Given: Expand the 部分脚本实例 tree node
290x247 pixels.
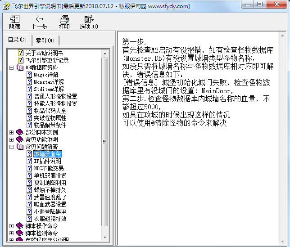Looking at the screenshot, I should pyautogui.click(x=12, y=132).
